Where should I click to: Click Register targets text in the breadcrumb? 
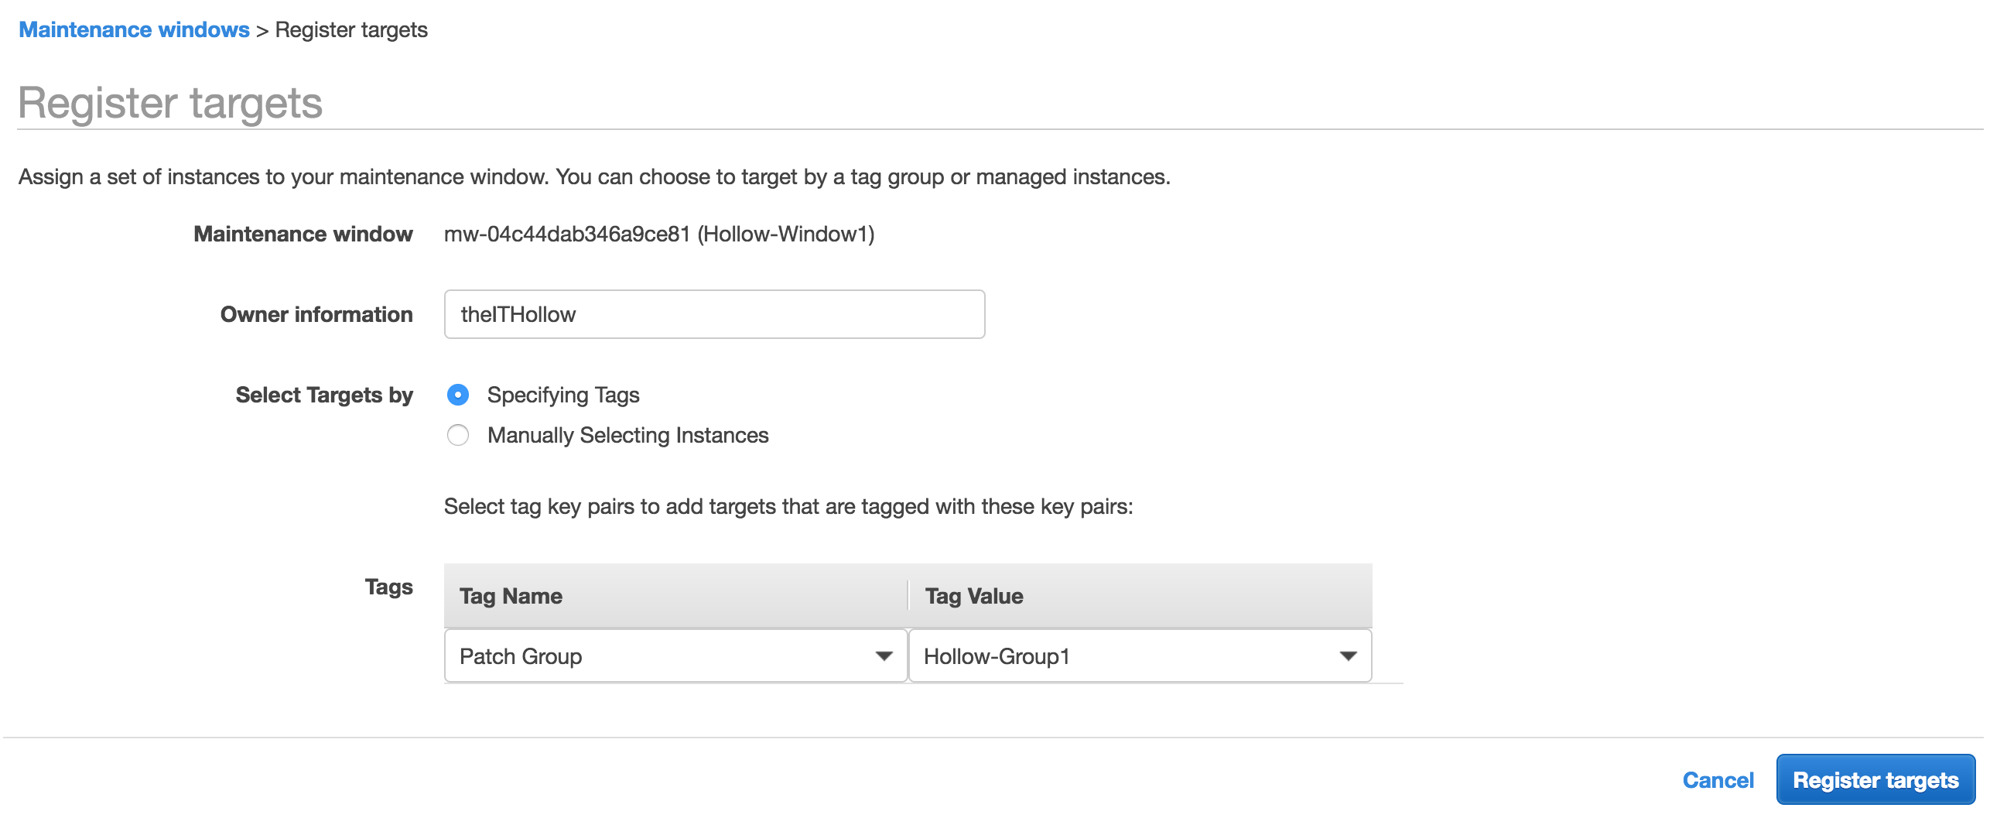coord(350,29)
